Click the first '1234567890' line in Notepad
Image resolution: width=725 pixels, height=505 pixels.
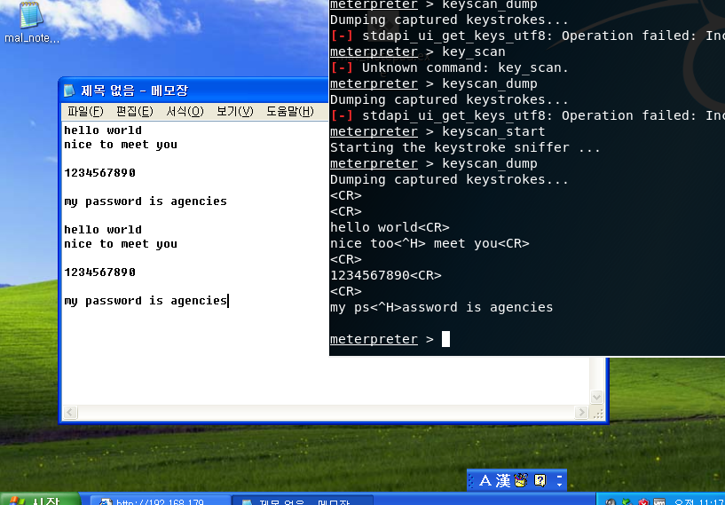point(100,173)
